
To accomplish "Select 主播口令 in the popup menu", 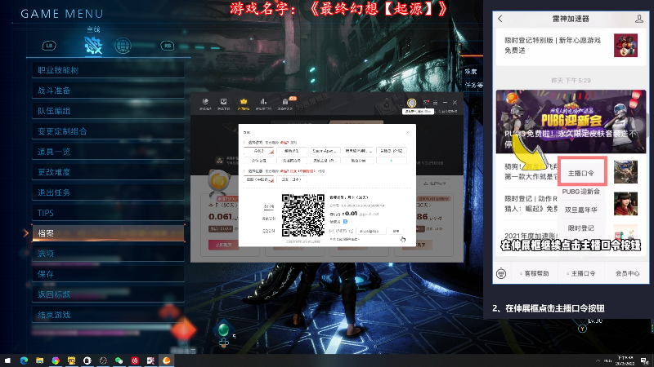I will [x=581, y=173].
